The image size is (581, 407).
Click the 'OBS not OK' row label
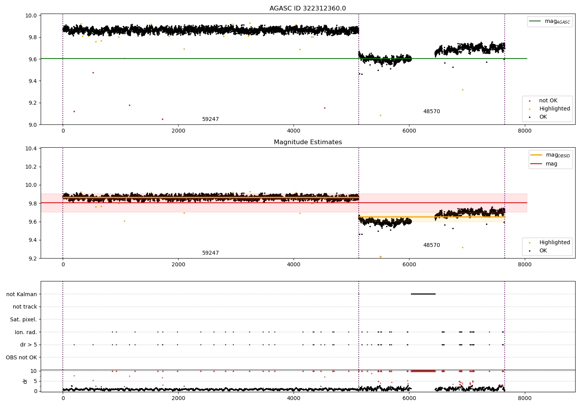click(22, 357)
